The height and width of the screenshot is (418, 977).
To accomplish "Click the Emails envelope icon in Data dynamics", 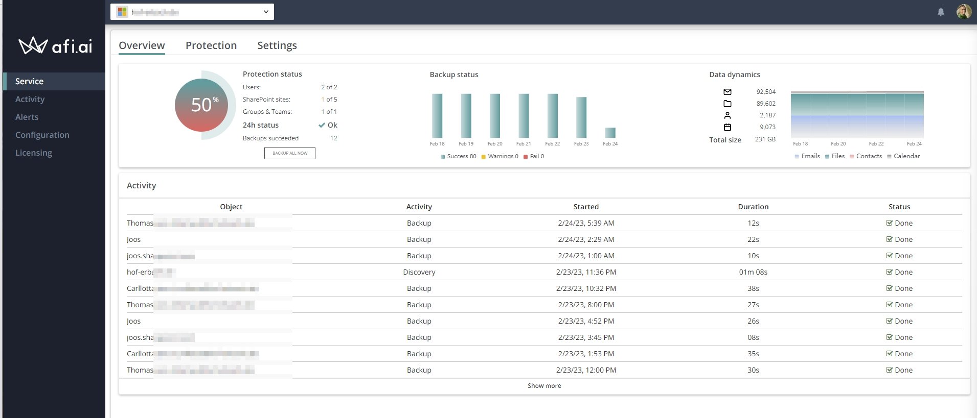I will click(x=728, y=92).
